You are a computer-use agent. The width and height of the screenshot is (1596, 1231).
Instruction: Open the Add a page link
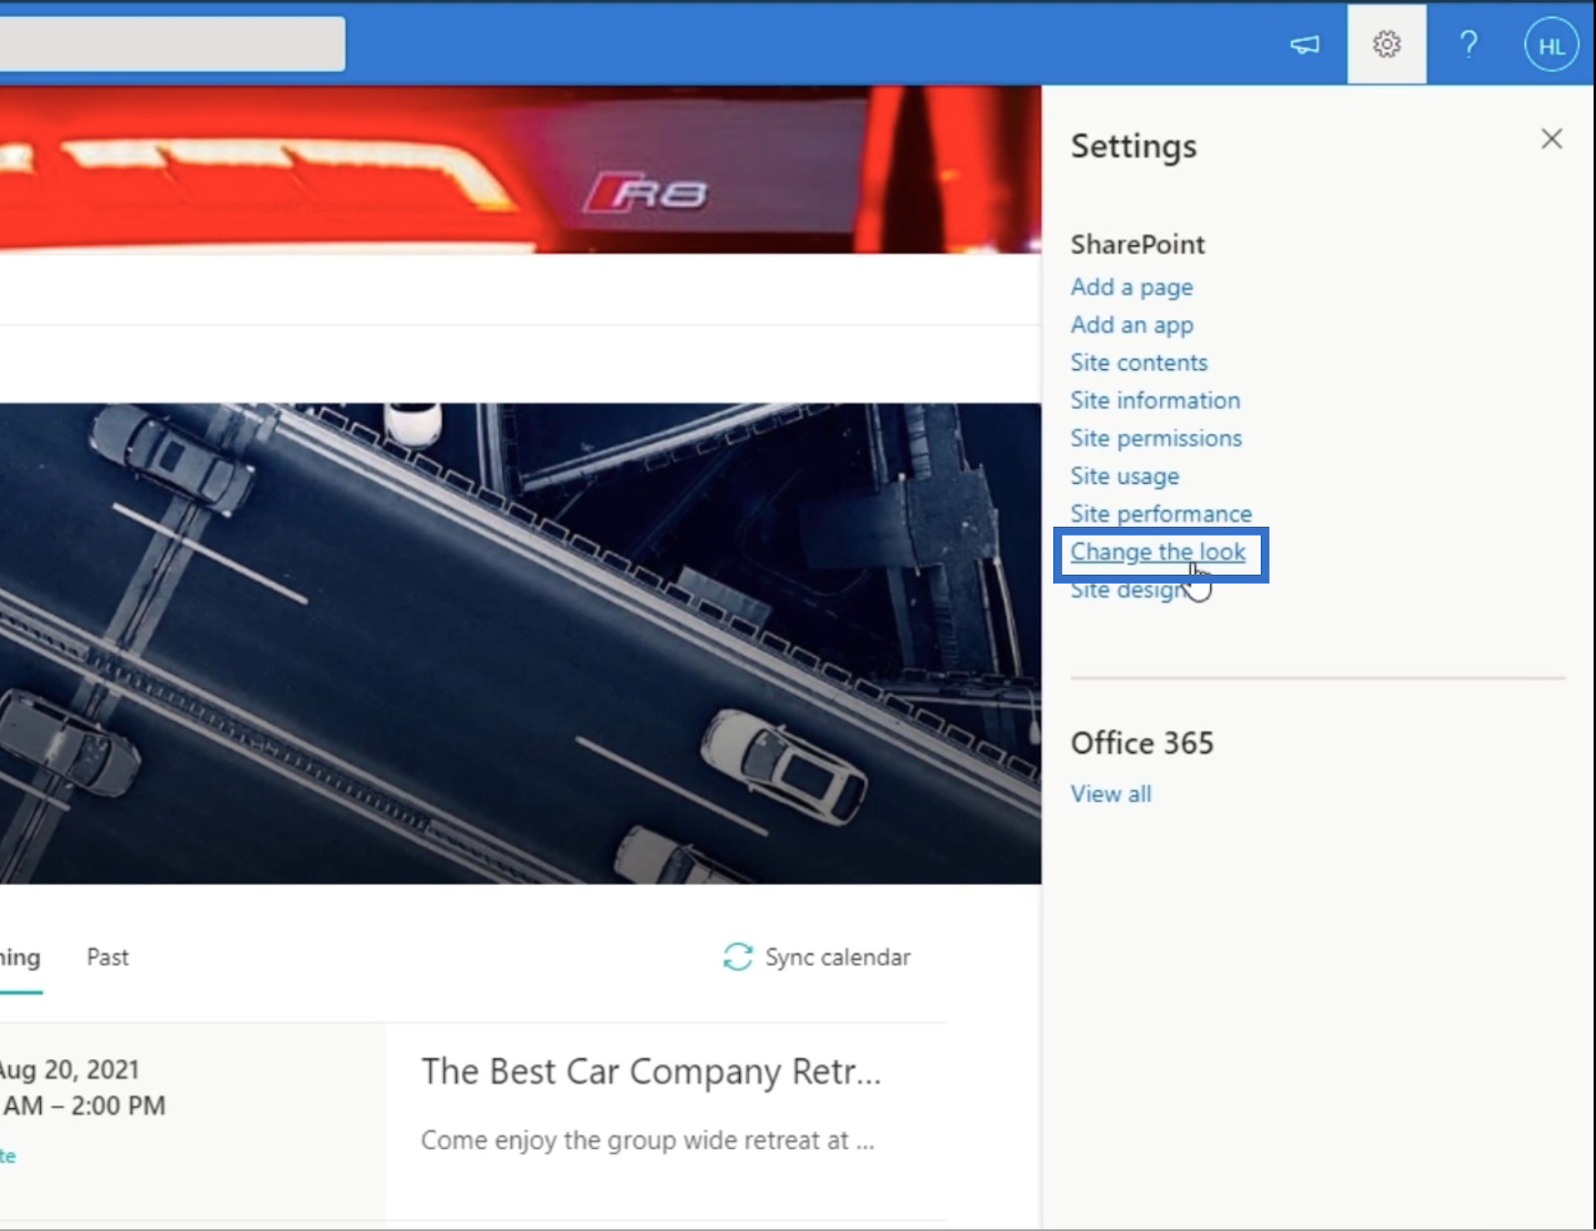pyautogui.click(x=1131, y=287)
